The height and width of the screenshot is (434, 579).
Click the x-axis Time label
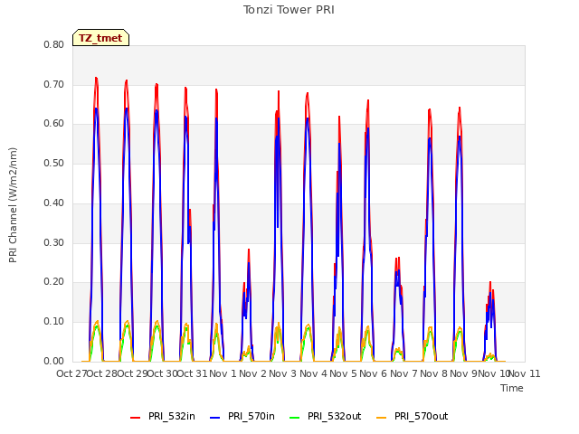pyautogui.click(x=512, y=388)
